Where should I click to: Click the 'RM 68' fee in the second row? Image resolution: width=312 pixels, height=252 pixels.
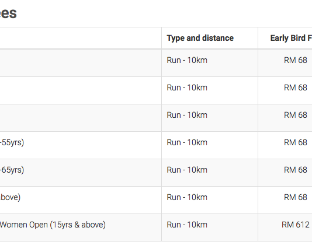(x=295, y=87)
